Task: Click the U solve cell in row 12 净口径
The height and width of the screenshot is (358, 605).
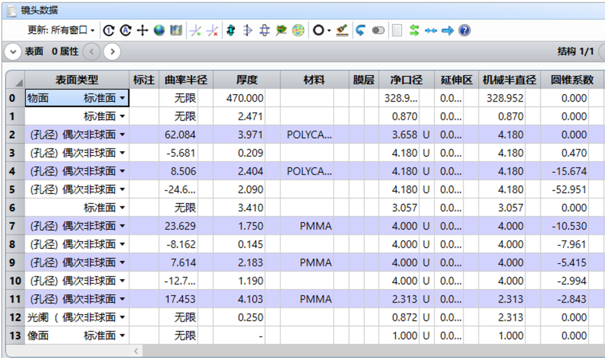Action: (x=426, y=318)
